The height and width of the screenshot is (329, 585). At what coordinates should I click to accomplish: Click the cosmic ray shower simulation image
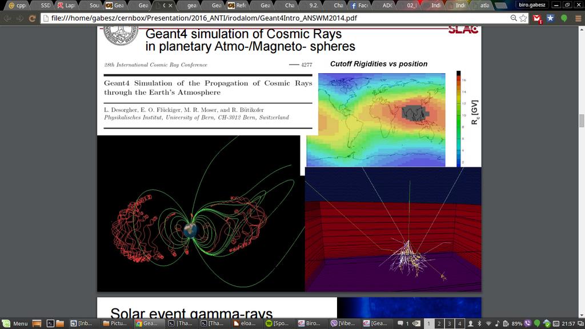click(x=393, y=229)
